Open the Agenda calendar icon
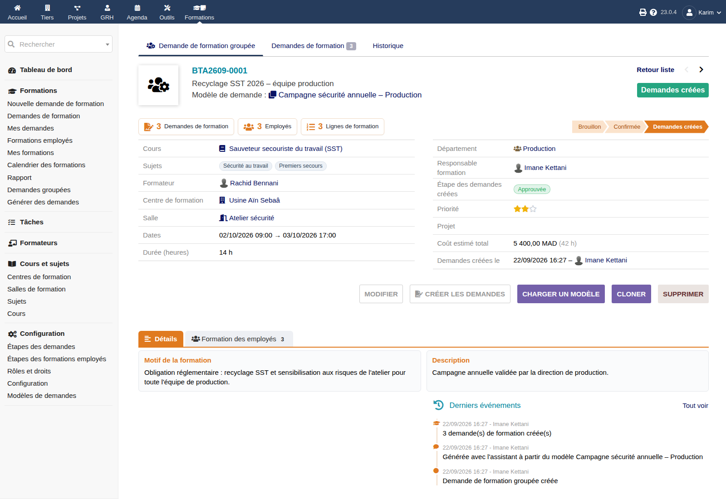The height and width of the screenshot is (499, 726). (x=137, y=8)
